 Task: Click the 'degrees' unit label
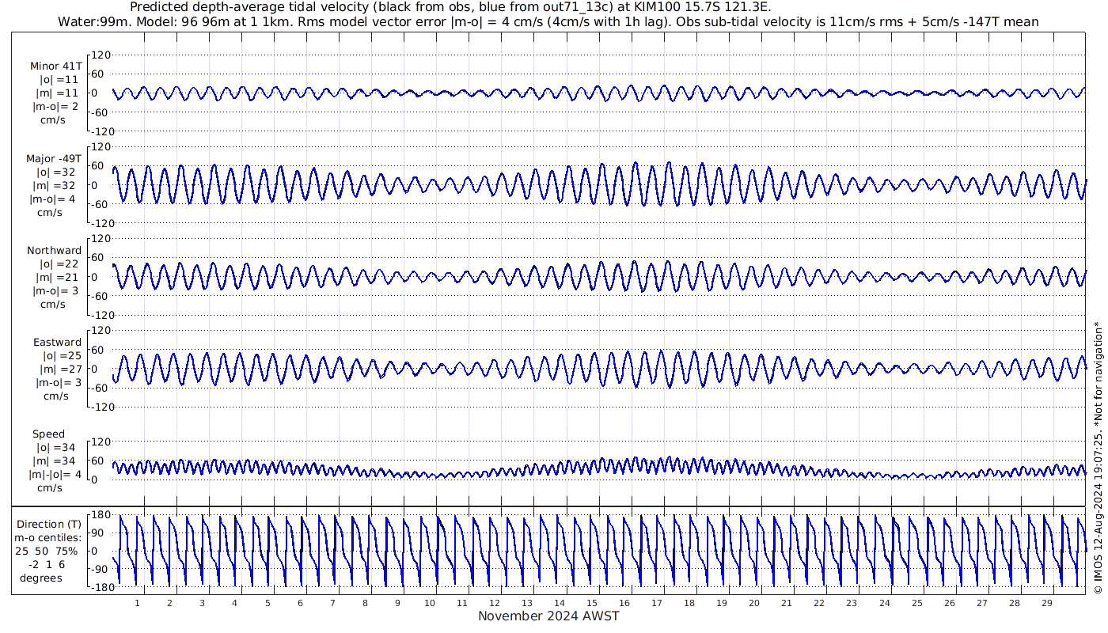click(x=41, y=578)
